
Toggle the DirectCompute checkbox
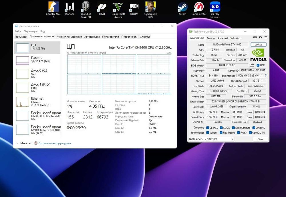[233, 128]
